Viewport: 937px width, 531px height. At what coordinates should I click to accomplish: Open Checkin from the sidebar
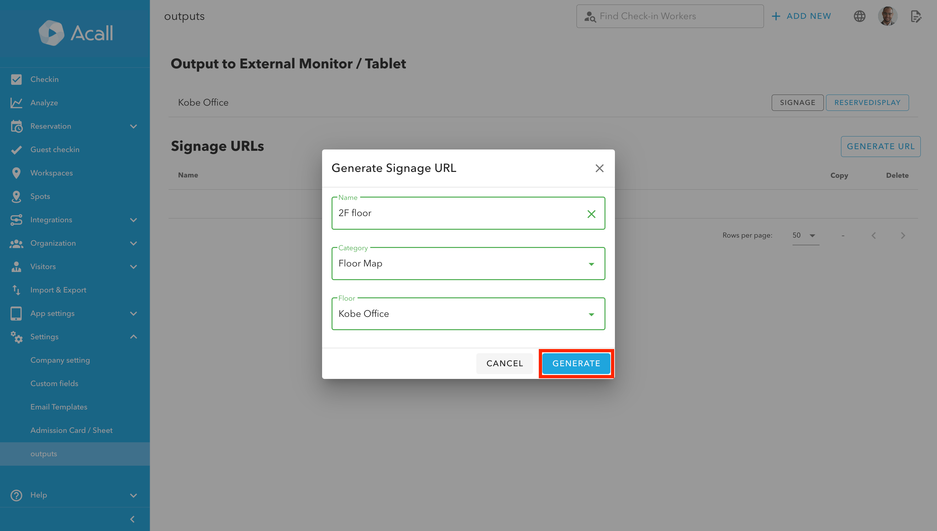(x=44, y=79)
